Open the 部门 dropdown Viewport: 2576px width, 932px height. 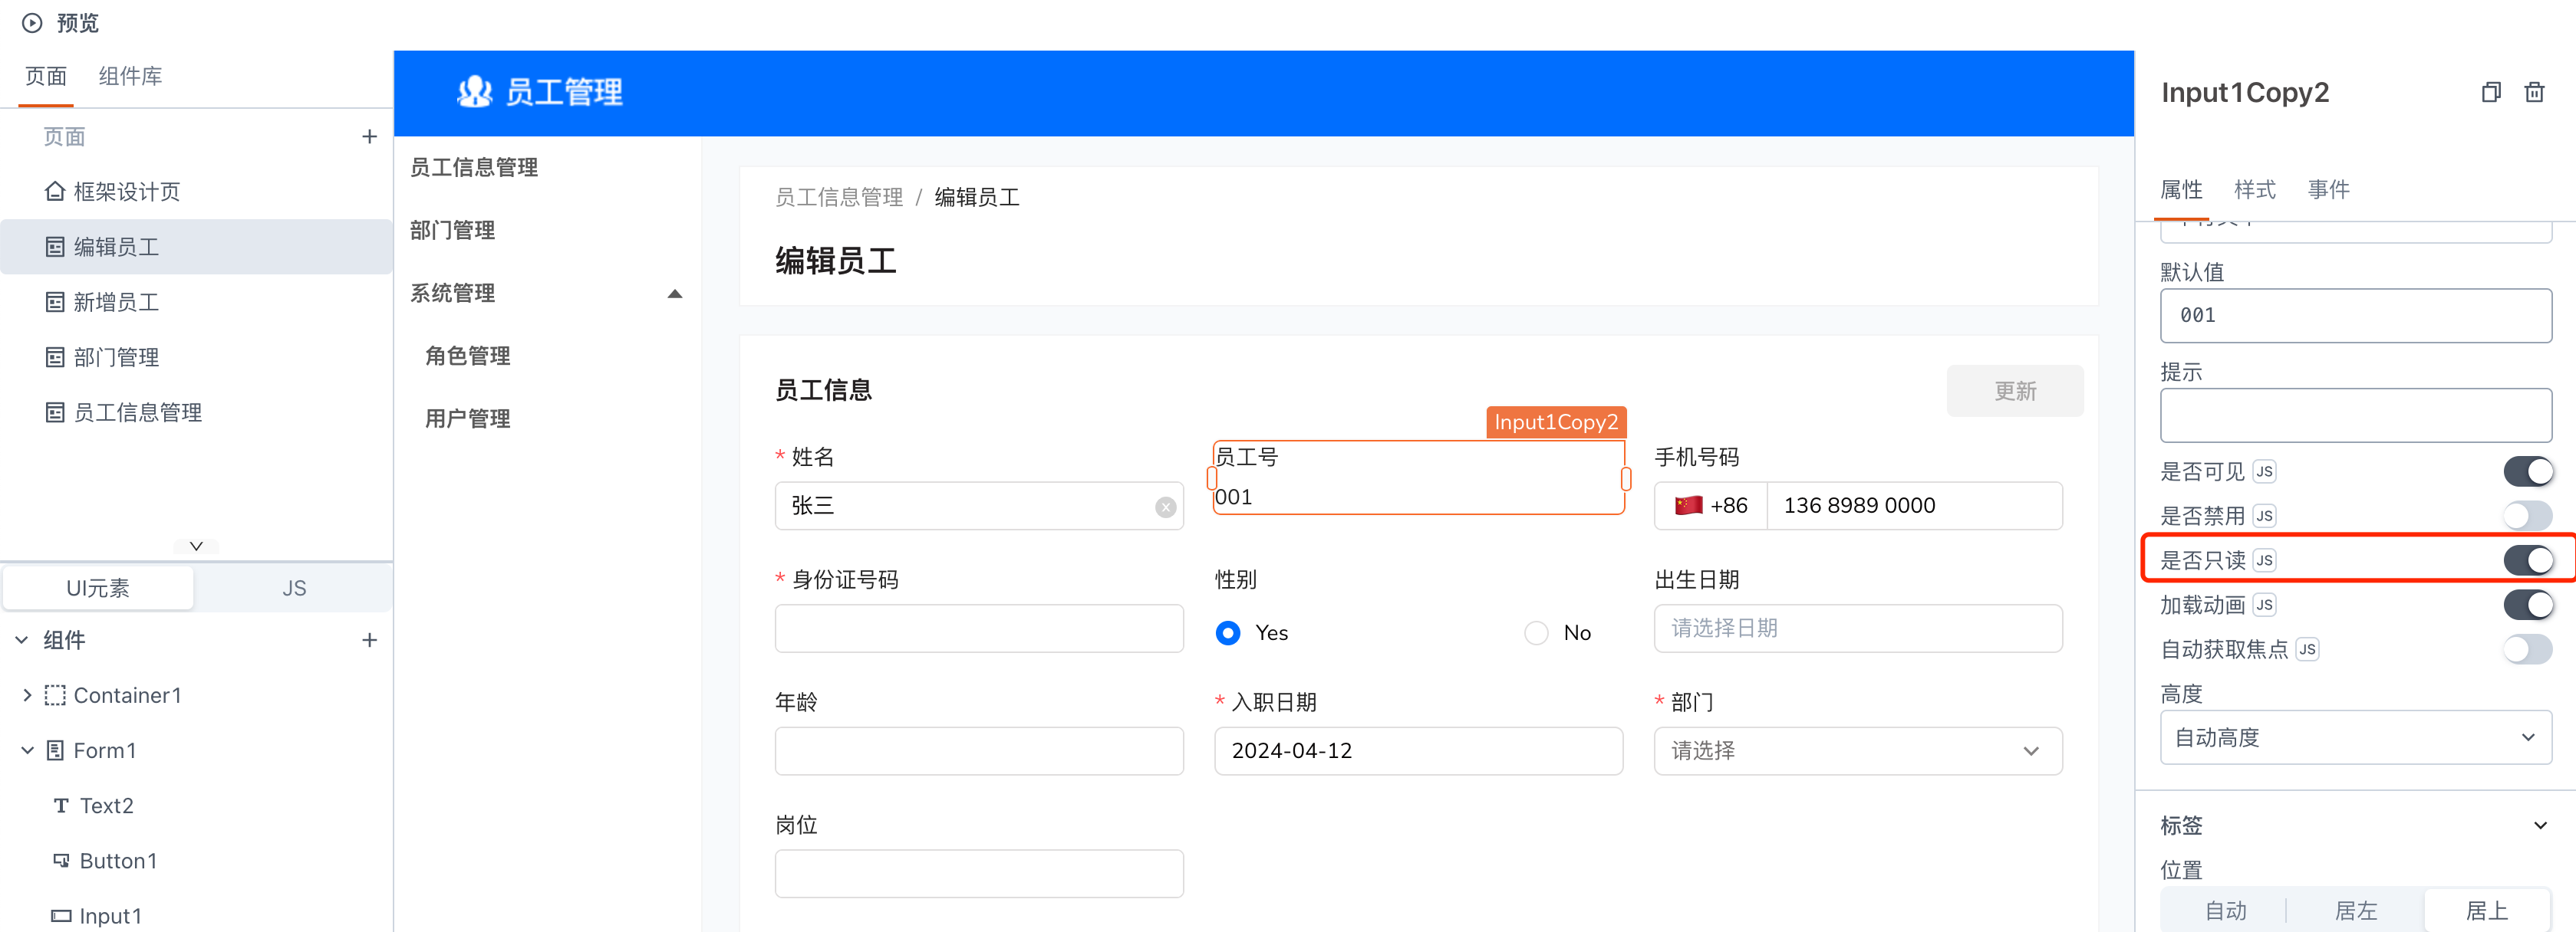pos(1857,750)
